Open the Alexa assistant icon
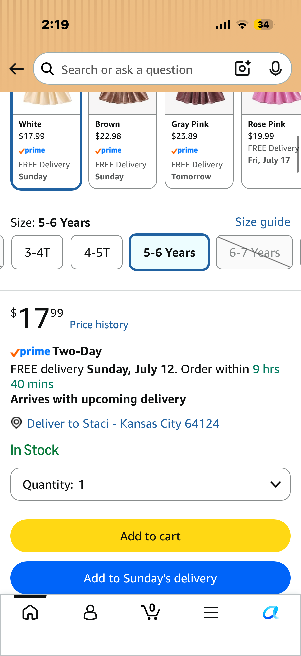This screenshot has height=656, width=301. [x=271, y=612]
